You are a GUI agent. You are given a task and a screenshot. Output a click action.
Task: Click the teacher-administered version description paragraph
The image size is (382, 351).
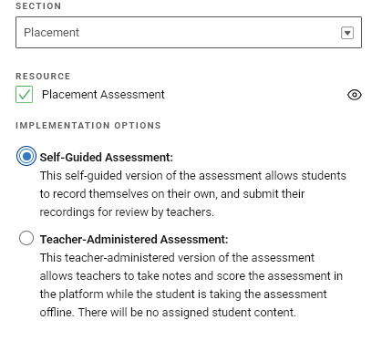[191, 285]
